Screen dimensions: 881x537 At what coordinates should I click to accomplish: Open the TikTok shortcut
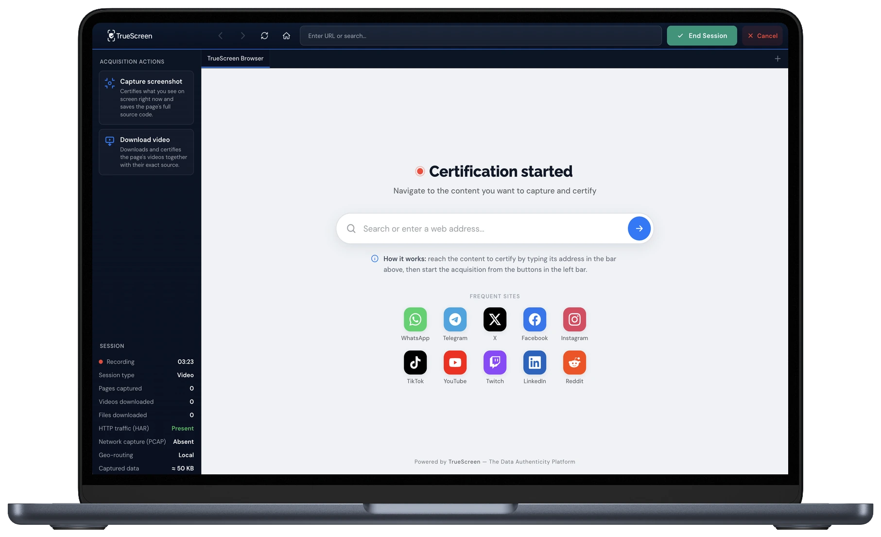(415, 368)
